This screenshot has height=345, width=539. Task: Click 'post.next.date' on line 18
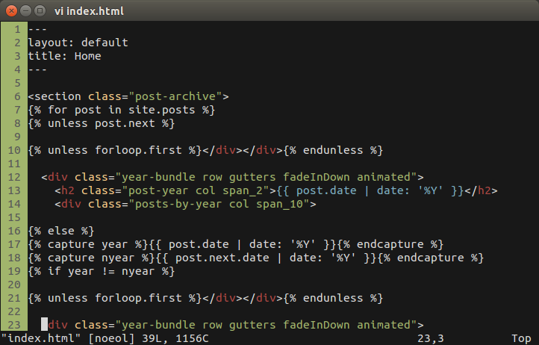222,258
